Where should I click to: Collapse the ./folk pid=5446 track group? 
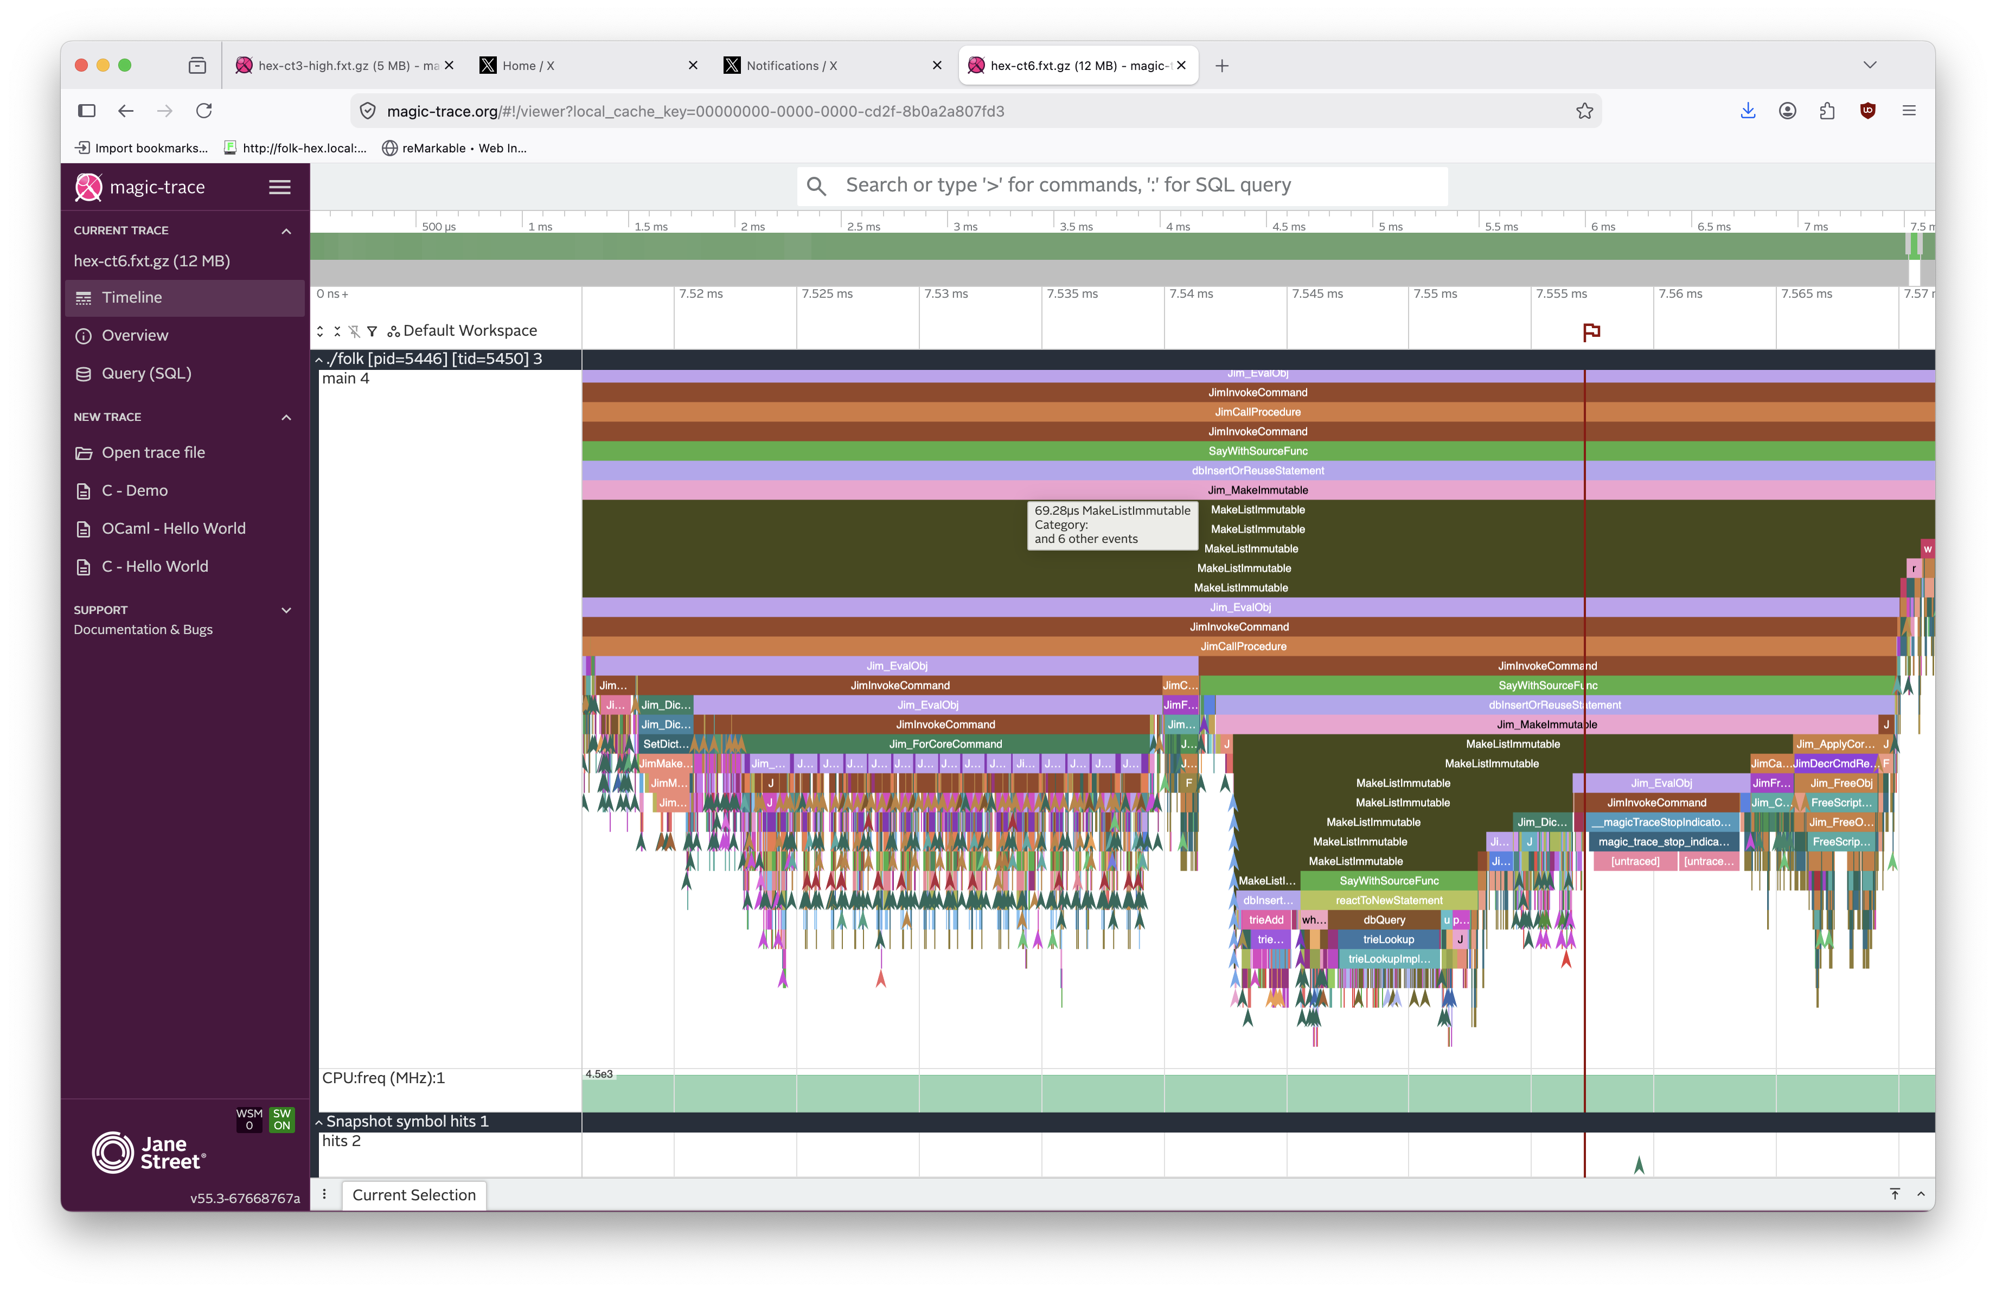pyautogui.click(x=319, y=360)
